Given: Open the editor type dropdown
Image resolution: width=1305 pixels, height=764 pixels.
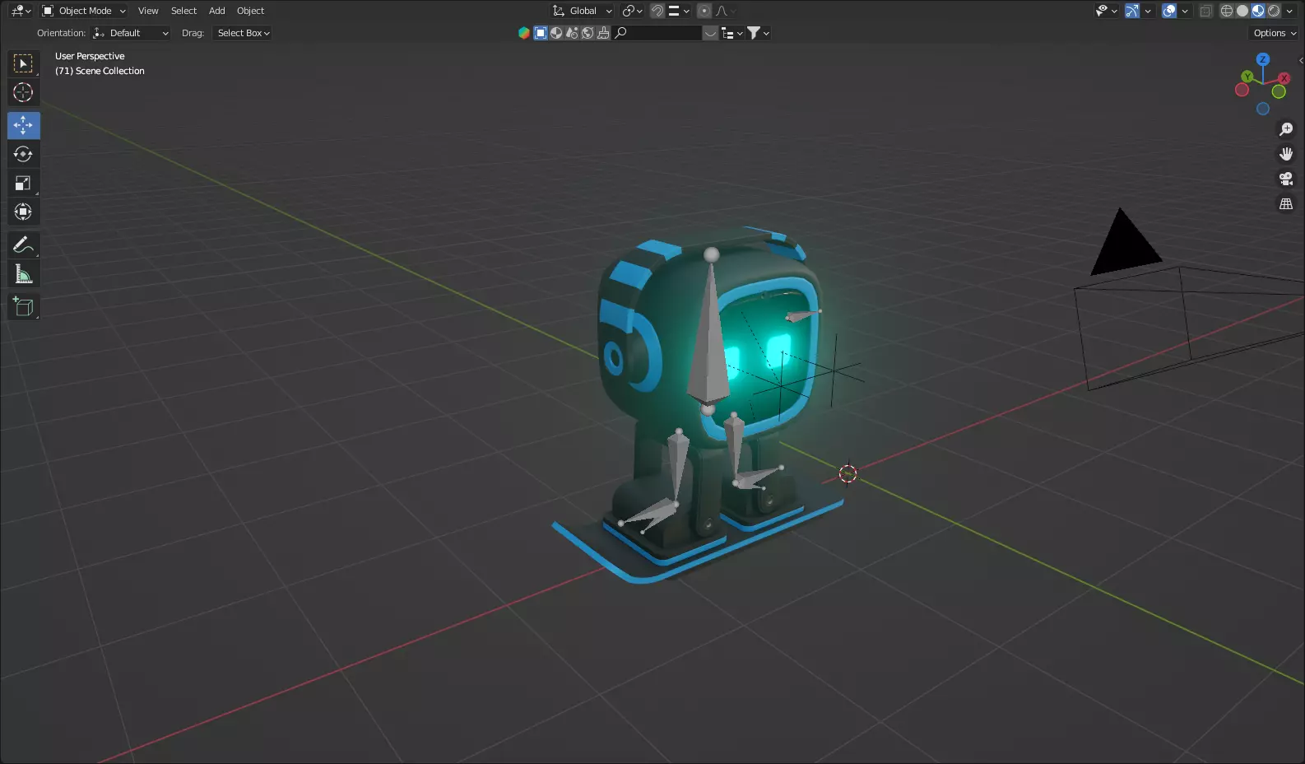Looking at the screenshot, I should coord(21,11).
